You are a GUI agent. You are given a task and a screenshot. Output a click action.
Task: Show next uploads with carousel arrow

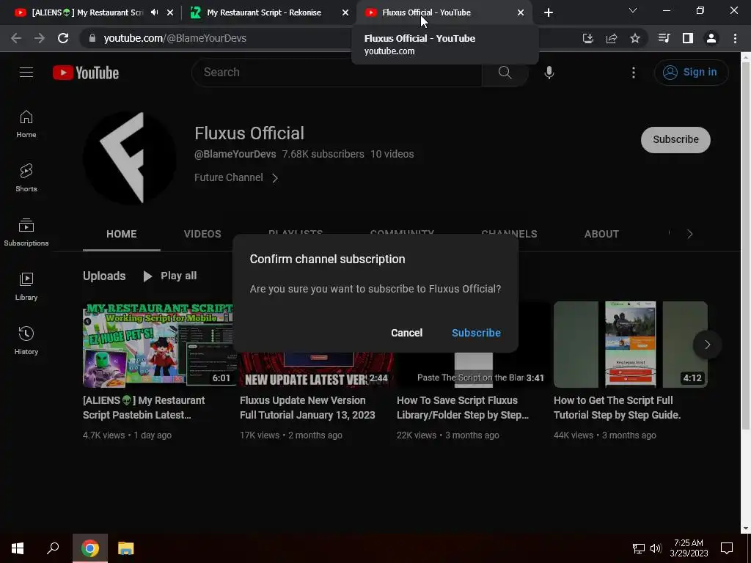click(x=707, y=345)
